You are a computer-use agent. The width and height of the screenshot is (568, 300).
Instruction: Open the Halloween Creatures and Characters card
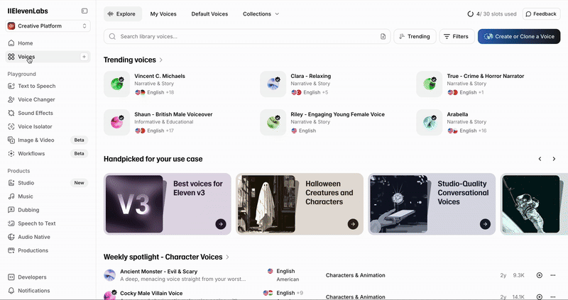click(300, 204)
